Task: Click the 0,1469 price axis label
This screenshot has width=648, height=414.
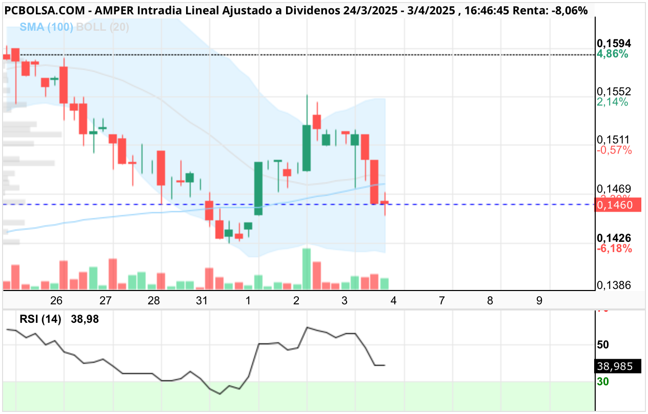Action: (x=614, y=189)
